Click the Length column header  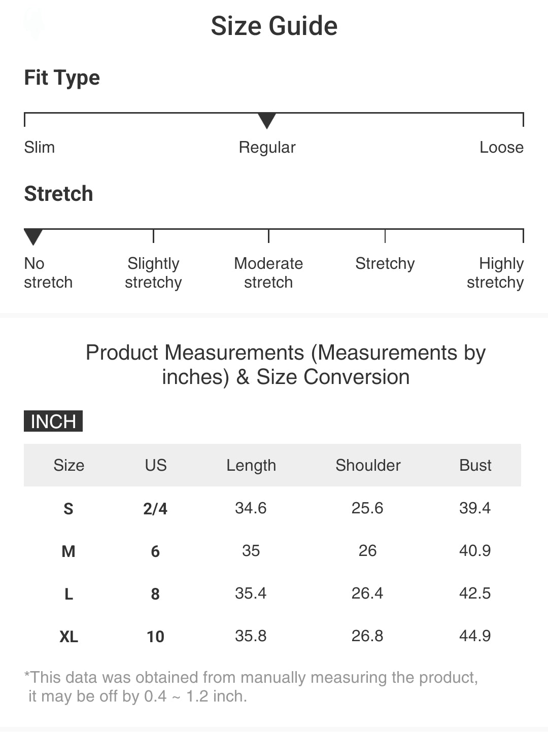click(x=251, y=465)
